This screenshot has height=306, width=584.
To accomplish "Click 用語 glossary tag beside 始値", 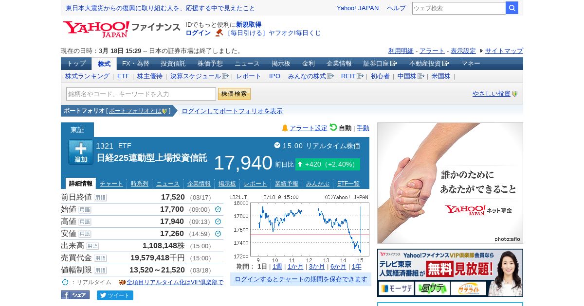I will pos(85,210).
